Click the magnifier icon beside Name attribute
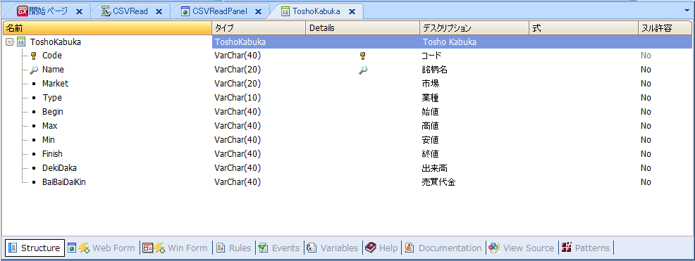This screenshot has height=261, width=695. pos(34,70)
